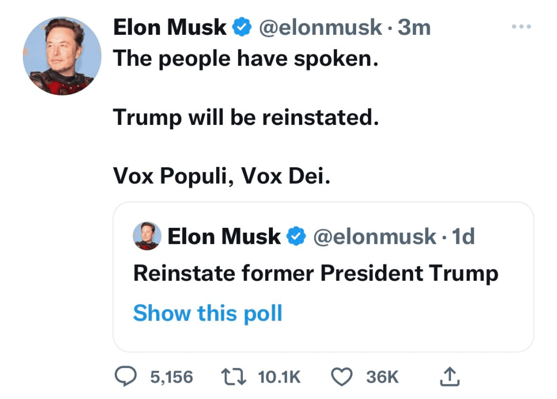Click the Elon Musk display name at top
This screenshot has height=399, width=557.
169,27
